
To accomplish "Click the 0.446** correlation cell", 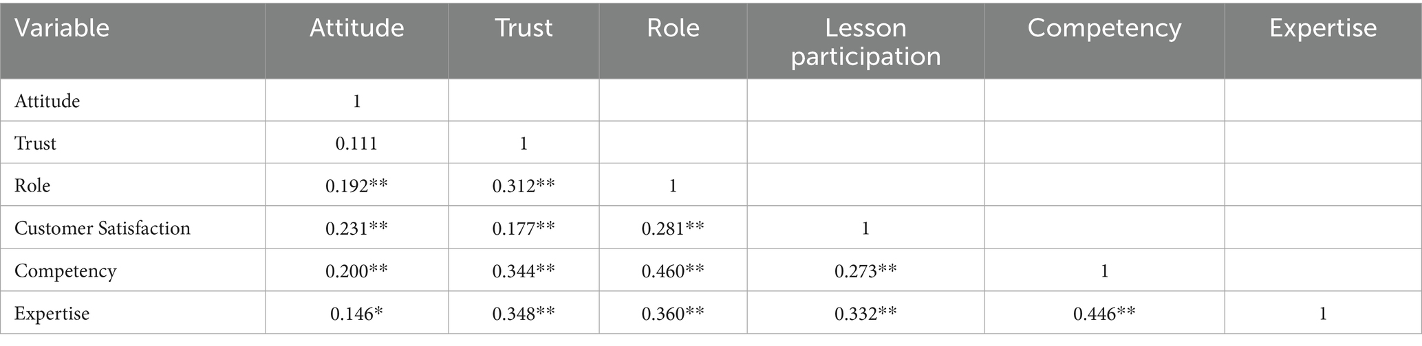I will [1103, 314].
